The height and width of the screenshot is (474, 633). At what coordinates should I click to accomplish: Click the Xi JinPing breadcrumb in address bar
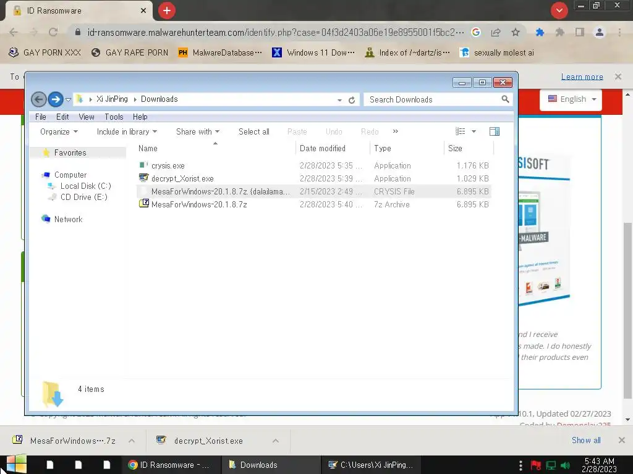point(112,99)
